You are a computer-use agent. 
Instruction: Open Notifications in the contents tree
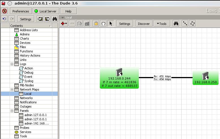(28, 102)
